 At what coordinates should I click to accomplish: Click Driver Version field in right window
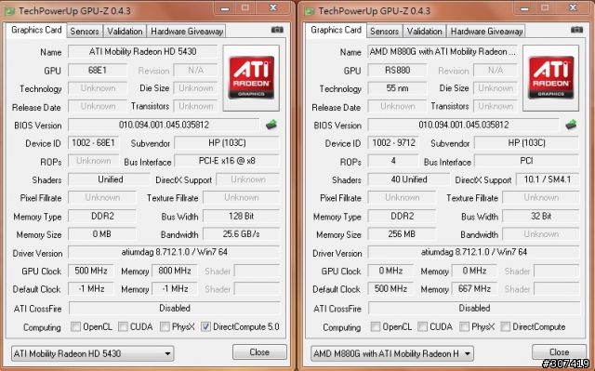pyautogui.click(x=473, y=252)
